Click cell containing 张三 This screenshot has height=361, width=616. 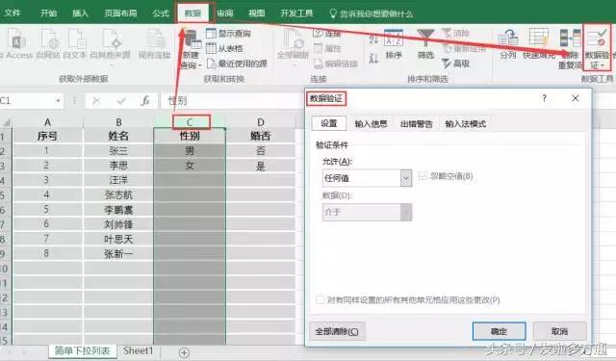pos(118,151)
